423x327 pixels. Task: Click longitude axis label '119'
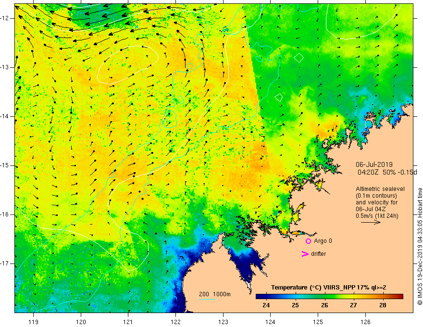[33, 322]
